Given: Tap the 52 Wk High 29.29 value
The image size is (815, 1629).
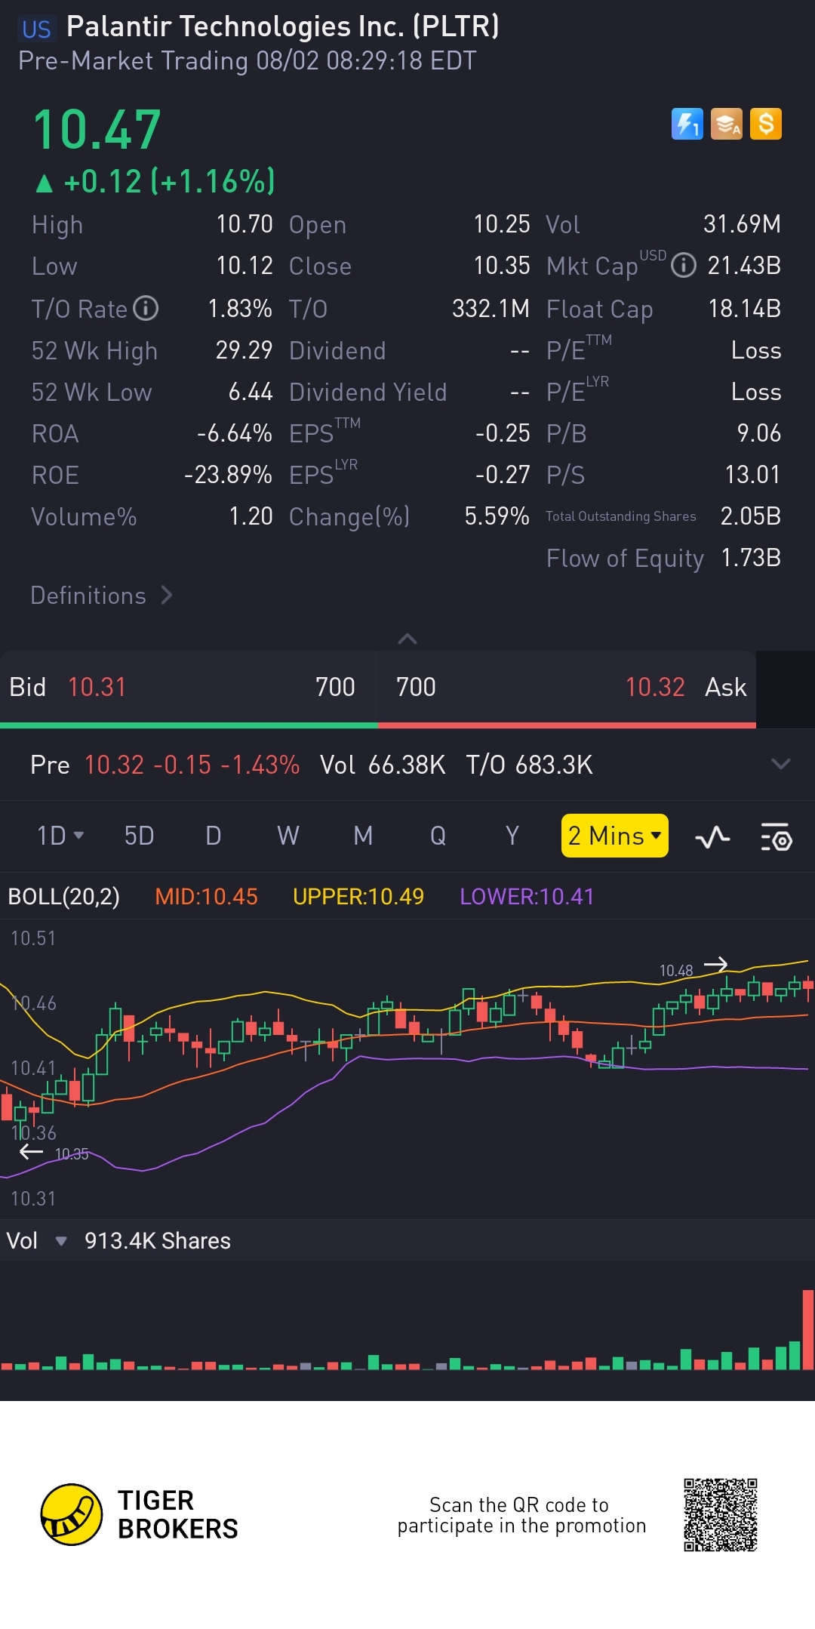Looking at the screenshot, I should pos(244,350).
